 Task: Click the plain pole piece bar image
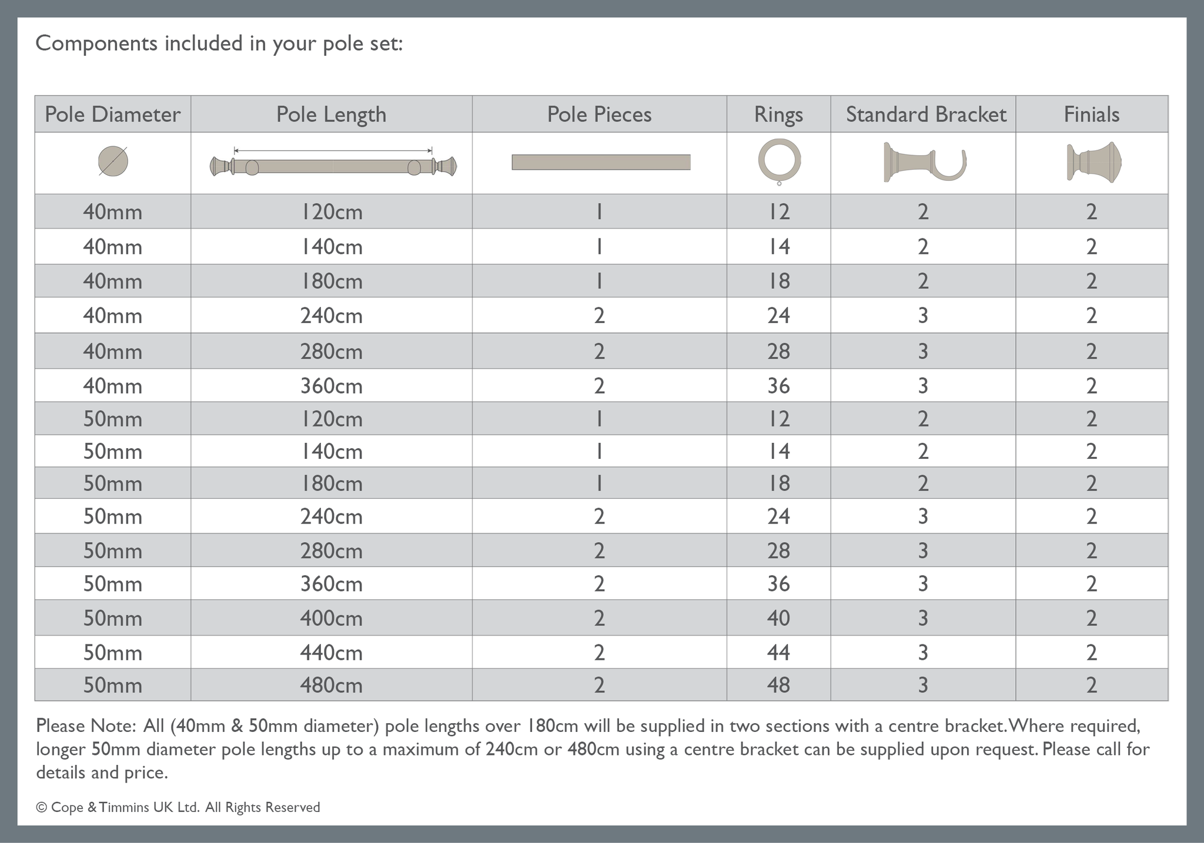[601, 162]
